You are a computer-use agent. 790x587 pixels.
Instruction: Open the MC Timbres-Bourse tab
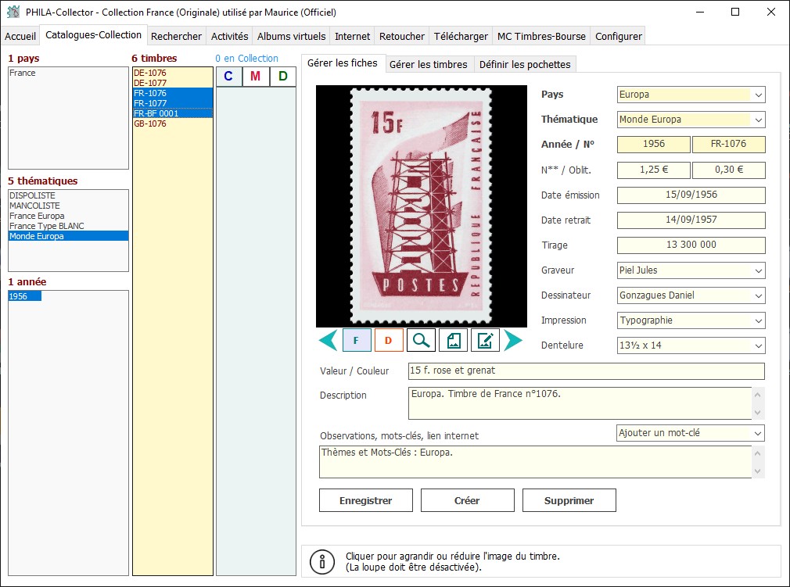(x=541, y=36)
